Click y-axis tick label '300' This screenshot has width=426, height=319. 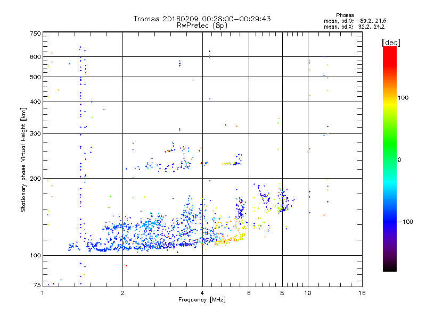[x=35, y=133]
